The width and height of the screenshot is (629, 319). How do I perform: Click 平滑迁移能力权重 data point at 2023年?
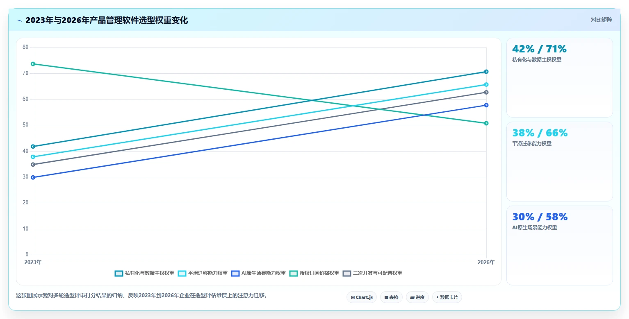tap(33, 157)
